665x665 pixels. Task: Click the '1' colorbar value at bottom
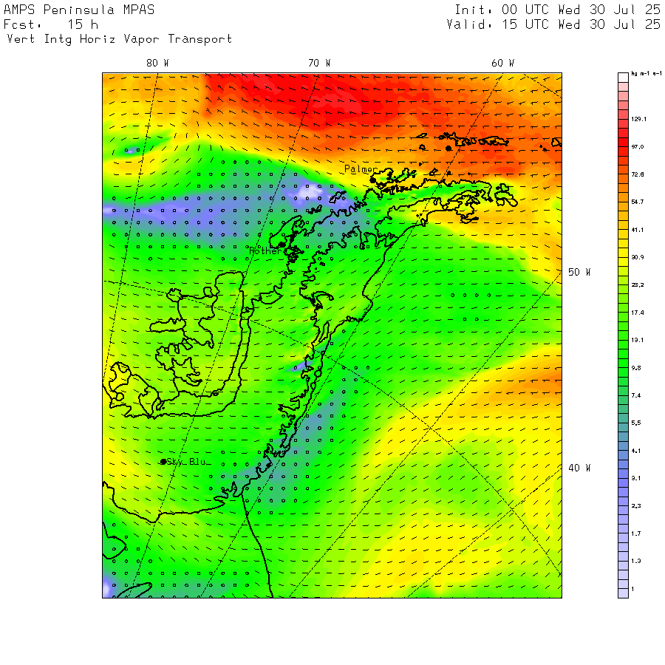click(x=632, y=589)
